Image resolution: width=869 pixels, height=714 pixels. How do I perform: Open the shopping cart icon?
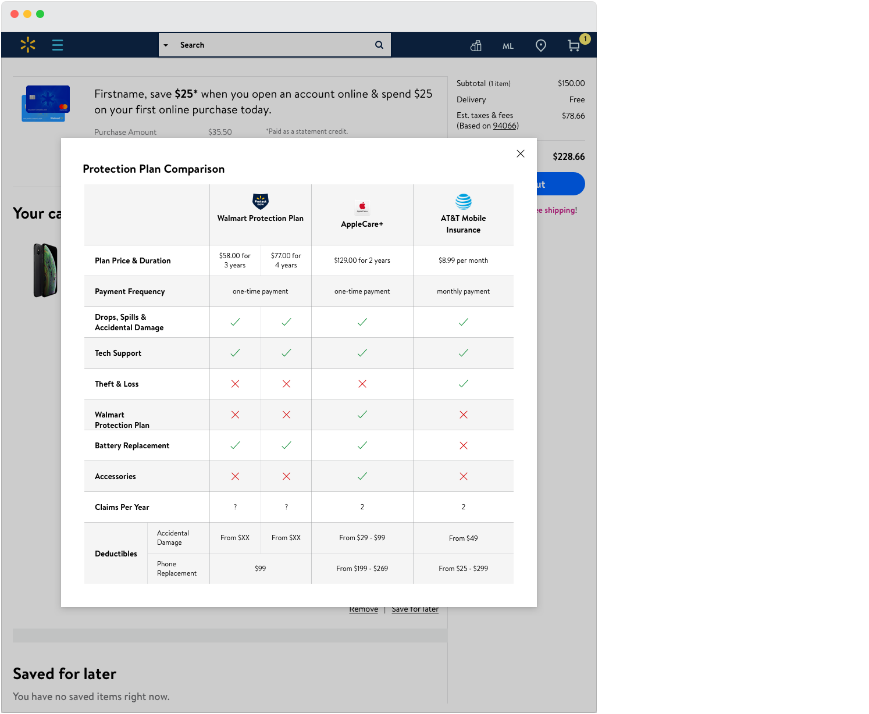point(574,45)
